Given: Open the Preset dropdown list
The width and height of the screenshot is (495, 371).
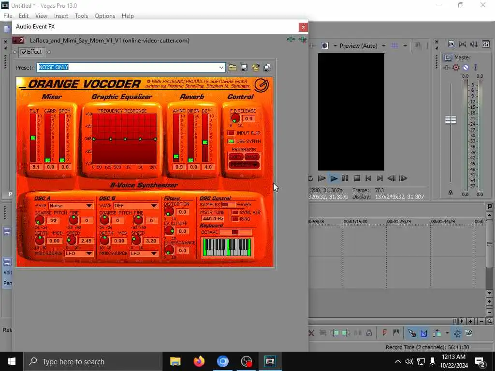Looking at the screenshot, I should 221,68.
